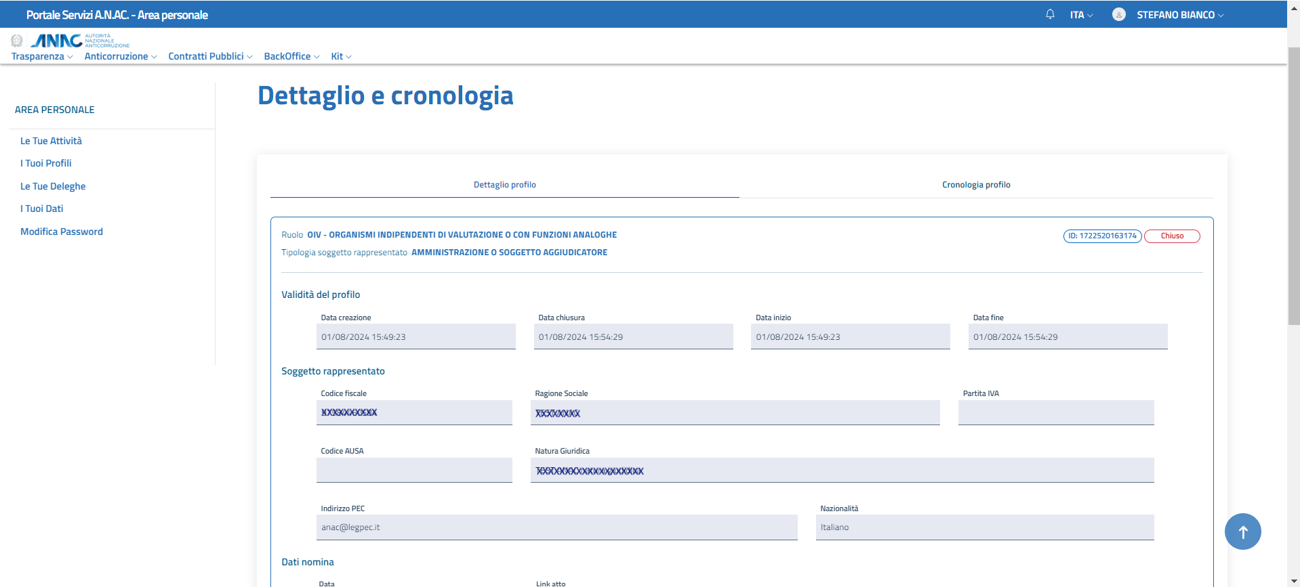
Task: Open the Contratti Pubblici menu
Action: coord(210,56)
